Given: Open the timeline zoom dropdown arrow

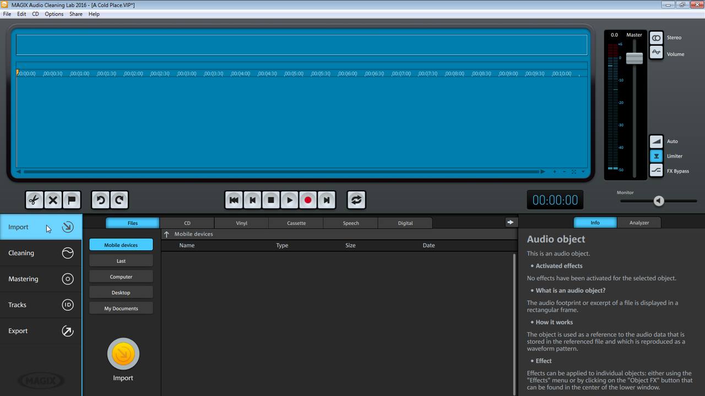Looking at the screenshot, I should [583, 172].
